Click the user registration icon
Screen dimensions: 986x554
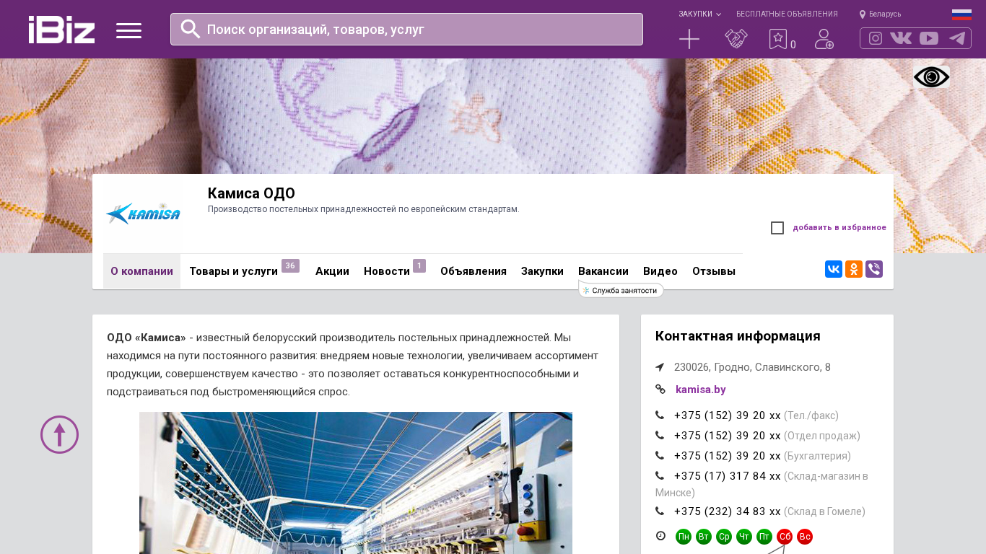point(824,39)
